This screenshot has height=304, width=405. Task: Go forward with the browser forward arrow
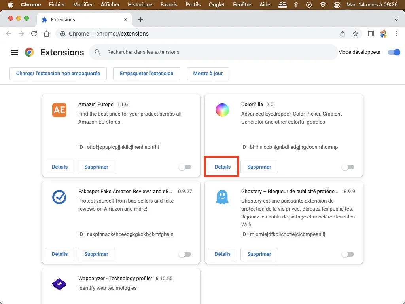coord(21,34)
